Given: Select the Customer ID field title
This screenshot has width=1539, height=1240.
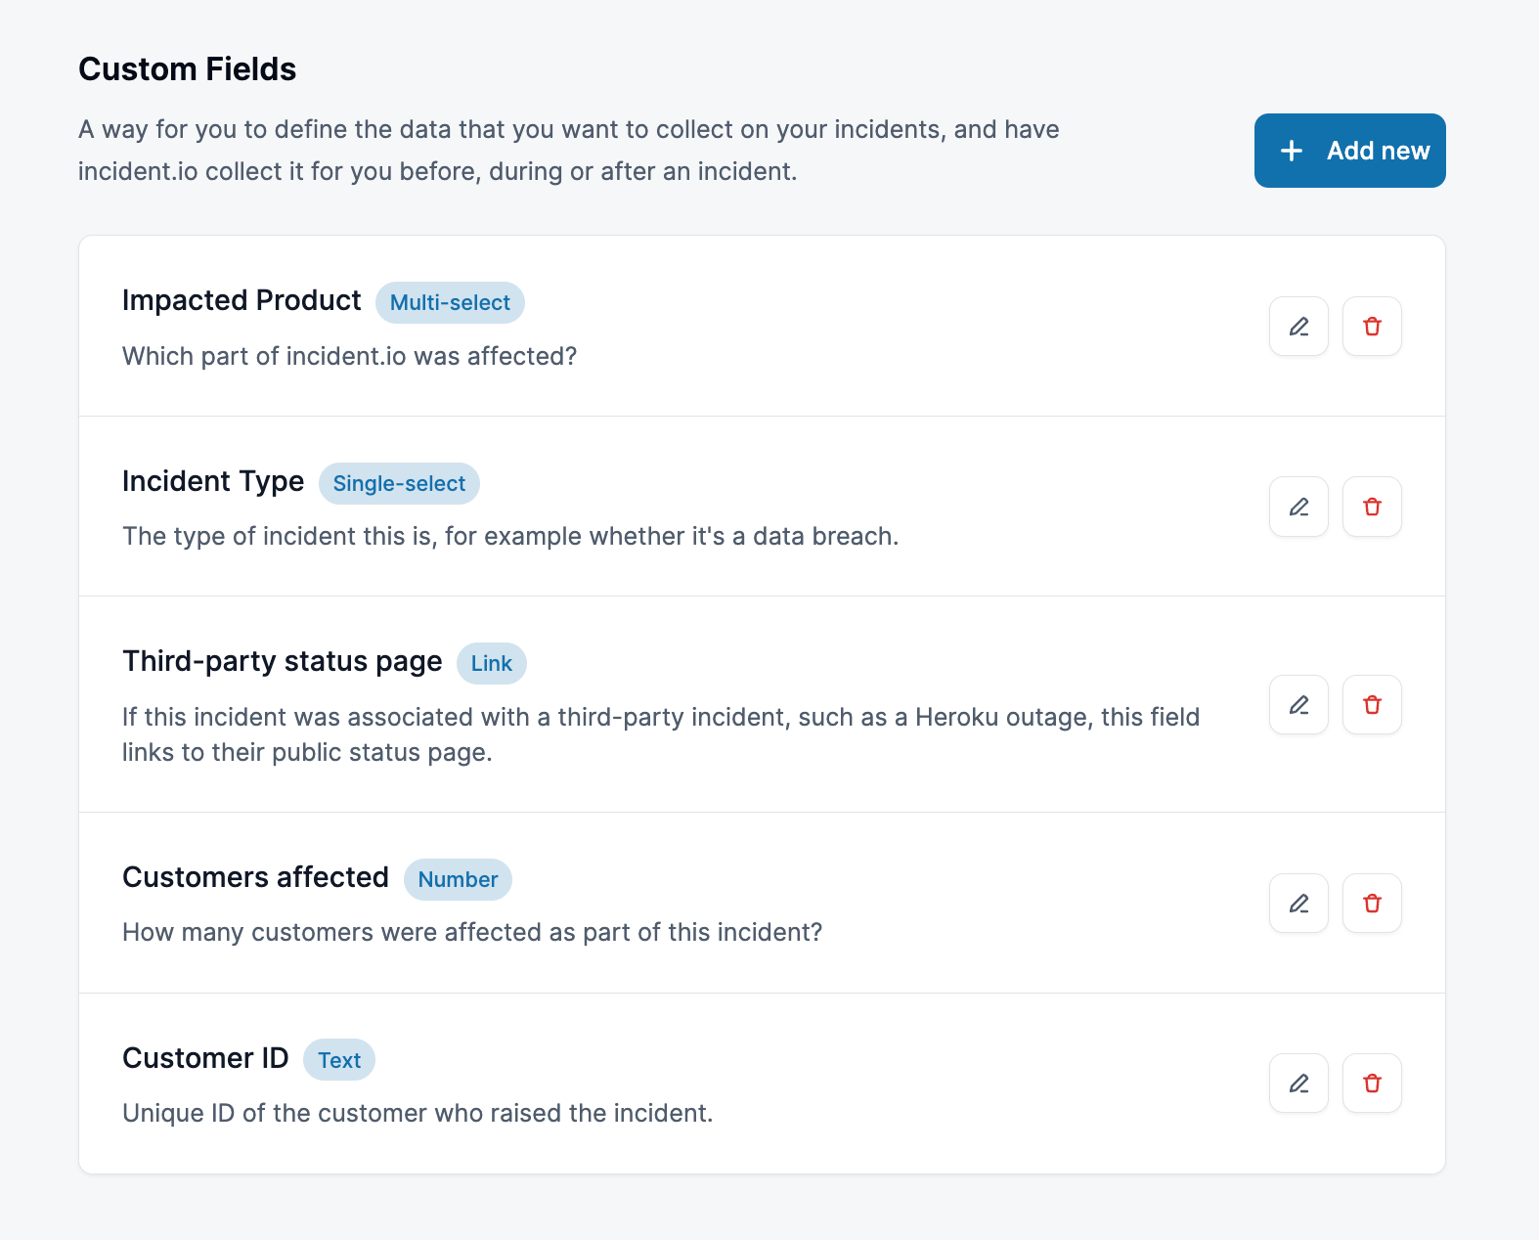Looking at the screenshot, I should 205,1058.
